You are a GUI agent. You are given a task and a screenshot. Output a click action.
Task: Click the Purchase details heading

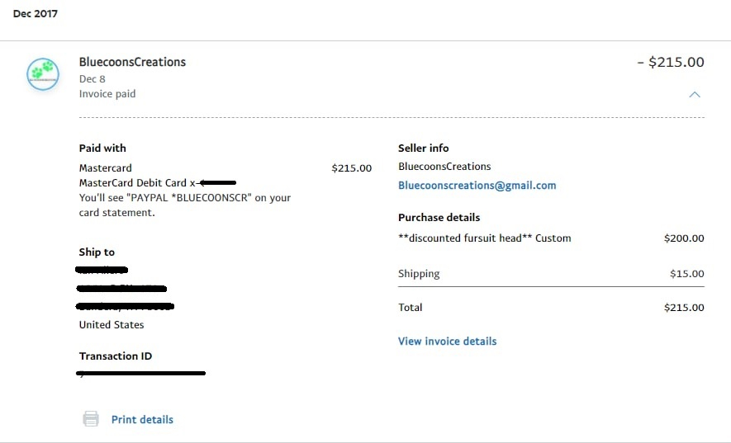coord(439,218)
